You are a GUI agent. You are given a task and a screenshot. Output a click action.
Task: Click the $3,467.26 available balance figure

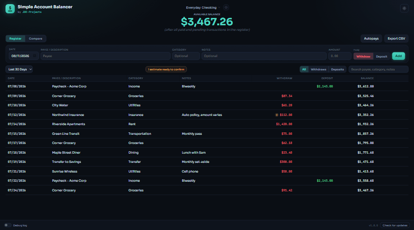pyautogui.click(x=207, y=22)
